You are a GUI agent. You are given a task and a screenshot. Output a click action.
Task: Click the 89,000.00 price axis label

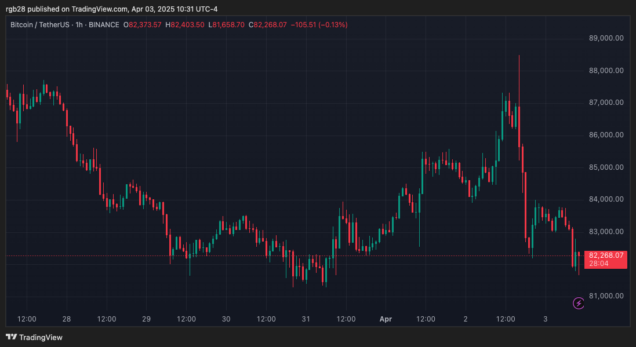coord(606,38)
